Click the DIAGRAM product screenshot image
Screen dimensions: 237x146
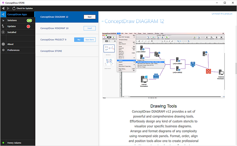[x=163, y=65]
